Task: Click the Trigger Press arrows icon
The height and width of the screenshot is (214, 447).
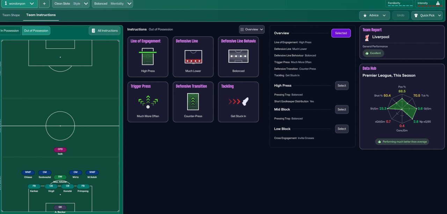Action: (148, 102)
